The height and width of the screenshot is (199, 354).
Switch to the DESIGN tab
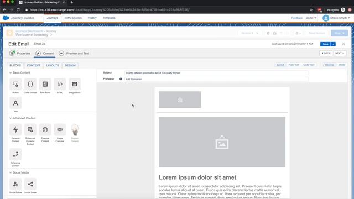(70, 65)
